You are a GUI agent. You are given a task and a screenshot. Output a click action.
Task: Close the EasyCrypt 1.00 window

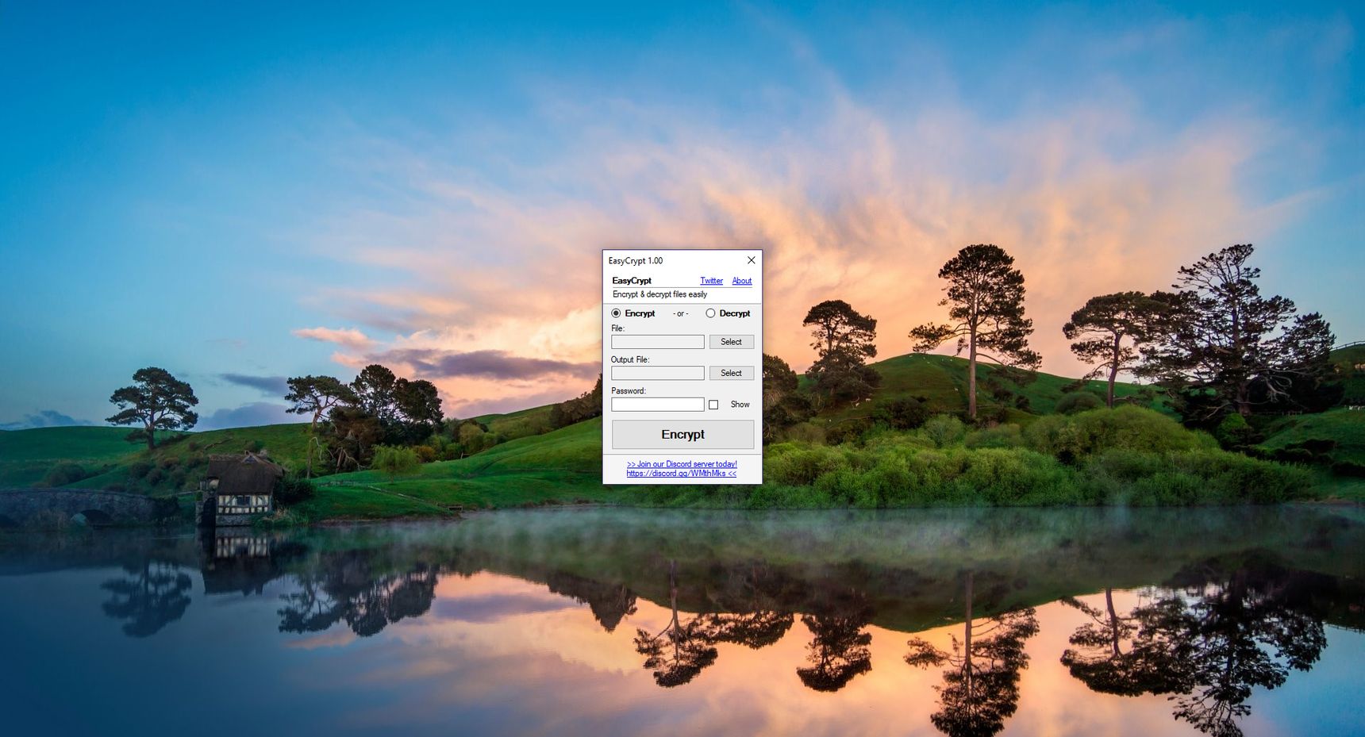point(751,260)
